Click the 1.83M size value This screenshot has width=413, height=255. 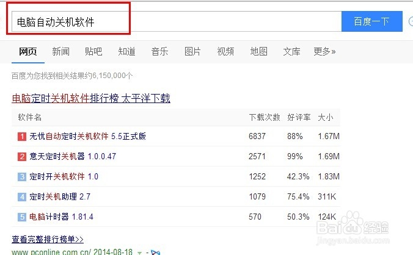pos(329,176)
